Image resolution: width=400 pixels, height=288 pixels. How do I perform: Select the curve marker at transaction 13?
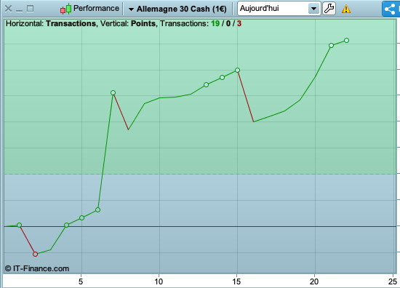[x=206, y=84]
